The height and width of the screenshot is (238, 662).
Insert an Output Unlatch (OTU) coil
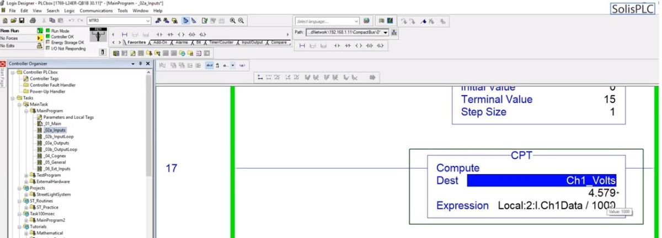[x=192, y=34]
